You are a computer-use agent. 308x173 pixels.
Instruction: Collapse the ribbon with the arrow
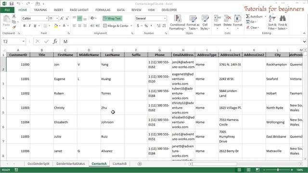pos(304,33)
